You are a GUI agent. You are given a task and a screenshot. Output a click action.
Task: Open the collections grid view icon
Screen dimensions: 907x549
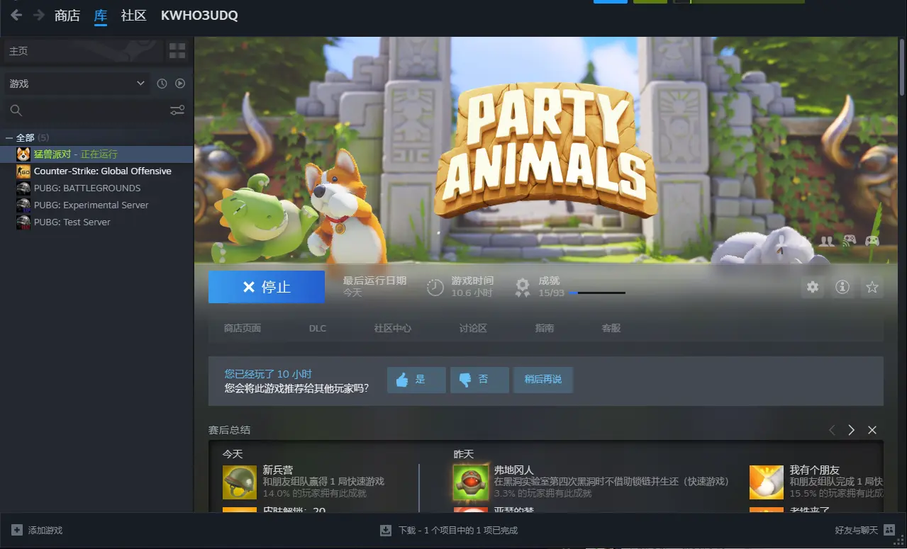(177, 51)
